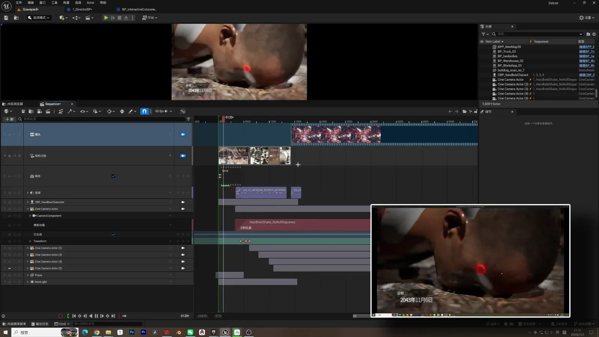The width and height of the screenshot is (599, 337).
Task: Jump to sequence start in transport controls
Action: point(74,316)
